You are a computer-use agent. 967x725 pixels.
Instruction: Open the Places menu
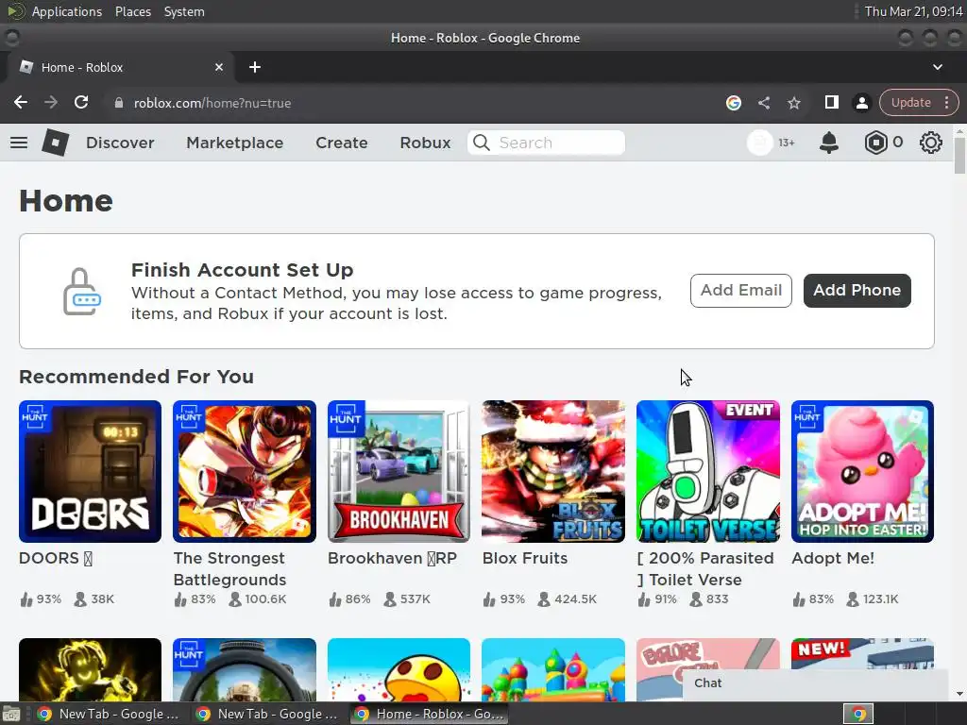point(132,11)
